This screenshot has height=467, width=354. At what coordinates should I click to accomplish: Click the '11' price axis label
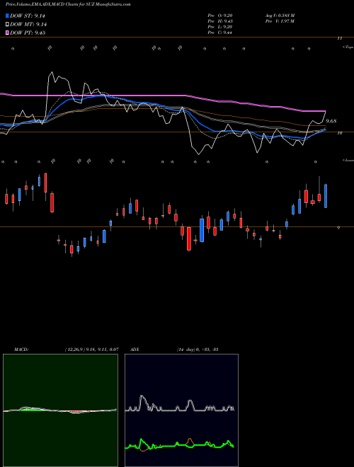339,38
